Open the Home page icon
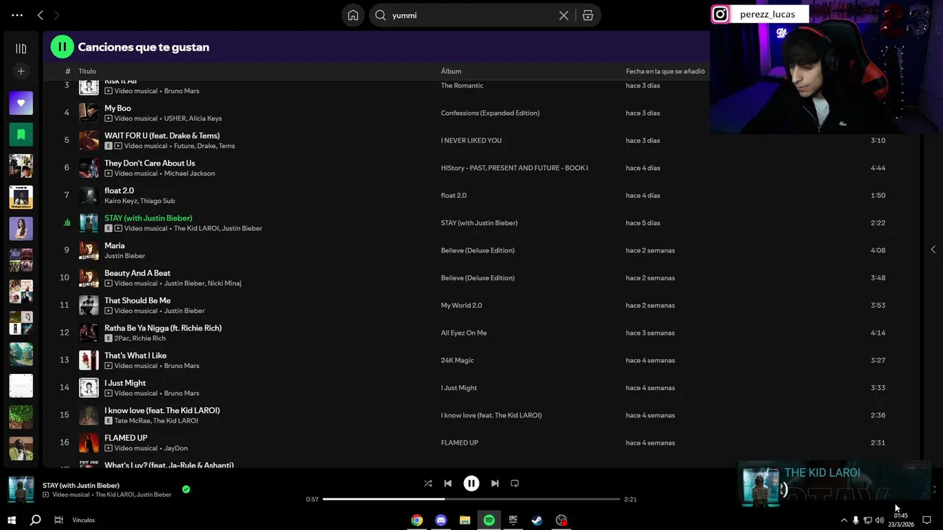 click(353, 15)
